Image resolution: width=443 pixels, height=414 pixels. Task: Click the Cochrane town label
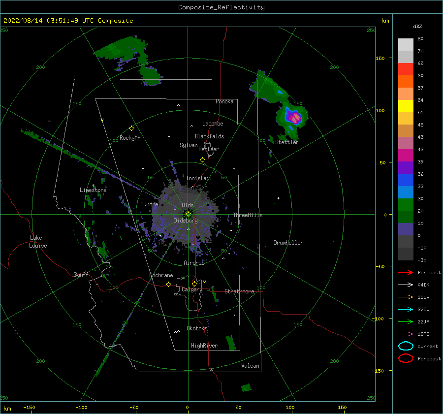tap(161, 275)
